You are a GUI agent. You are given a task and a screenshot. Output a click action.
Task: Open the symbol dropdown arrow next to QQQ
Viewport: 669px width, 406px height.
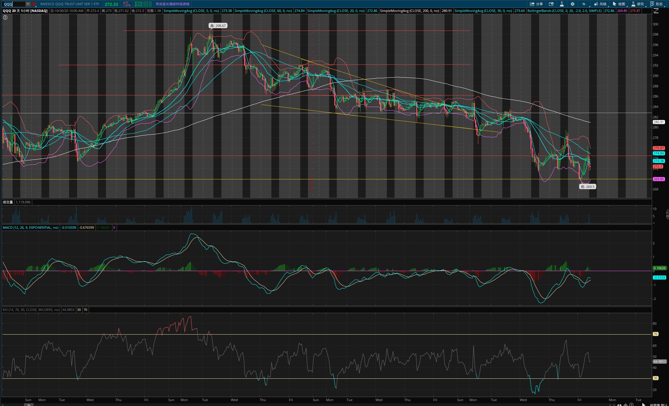28,4
